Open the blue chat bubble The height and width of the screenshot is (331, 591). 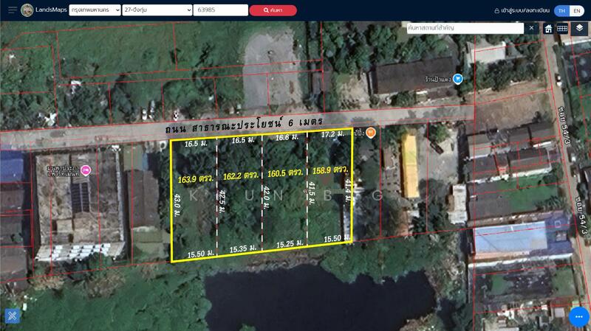[x=578, y=316]
